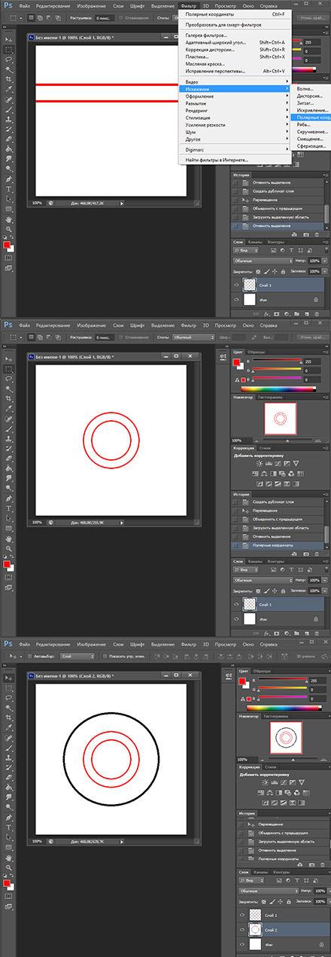Pick Eyedropper tool beside the red-lines canvas
This screenshot has width=331, height=957.
[x=8, y=89]
